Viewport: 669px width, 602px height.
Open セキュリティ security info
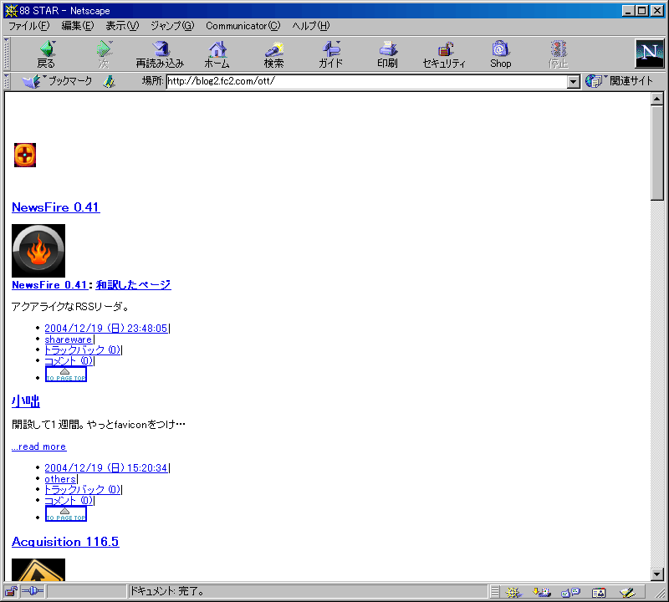[444, 54]
